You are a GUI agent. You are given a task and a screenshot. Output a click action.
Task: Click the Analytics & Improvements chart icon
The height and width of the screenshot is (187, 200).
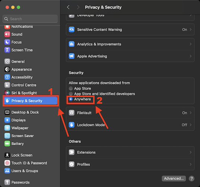[x=72, y=44]
